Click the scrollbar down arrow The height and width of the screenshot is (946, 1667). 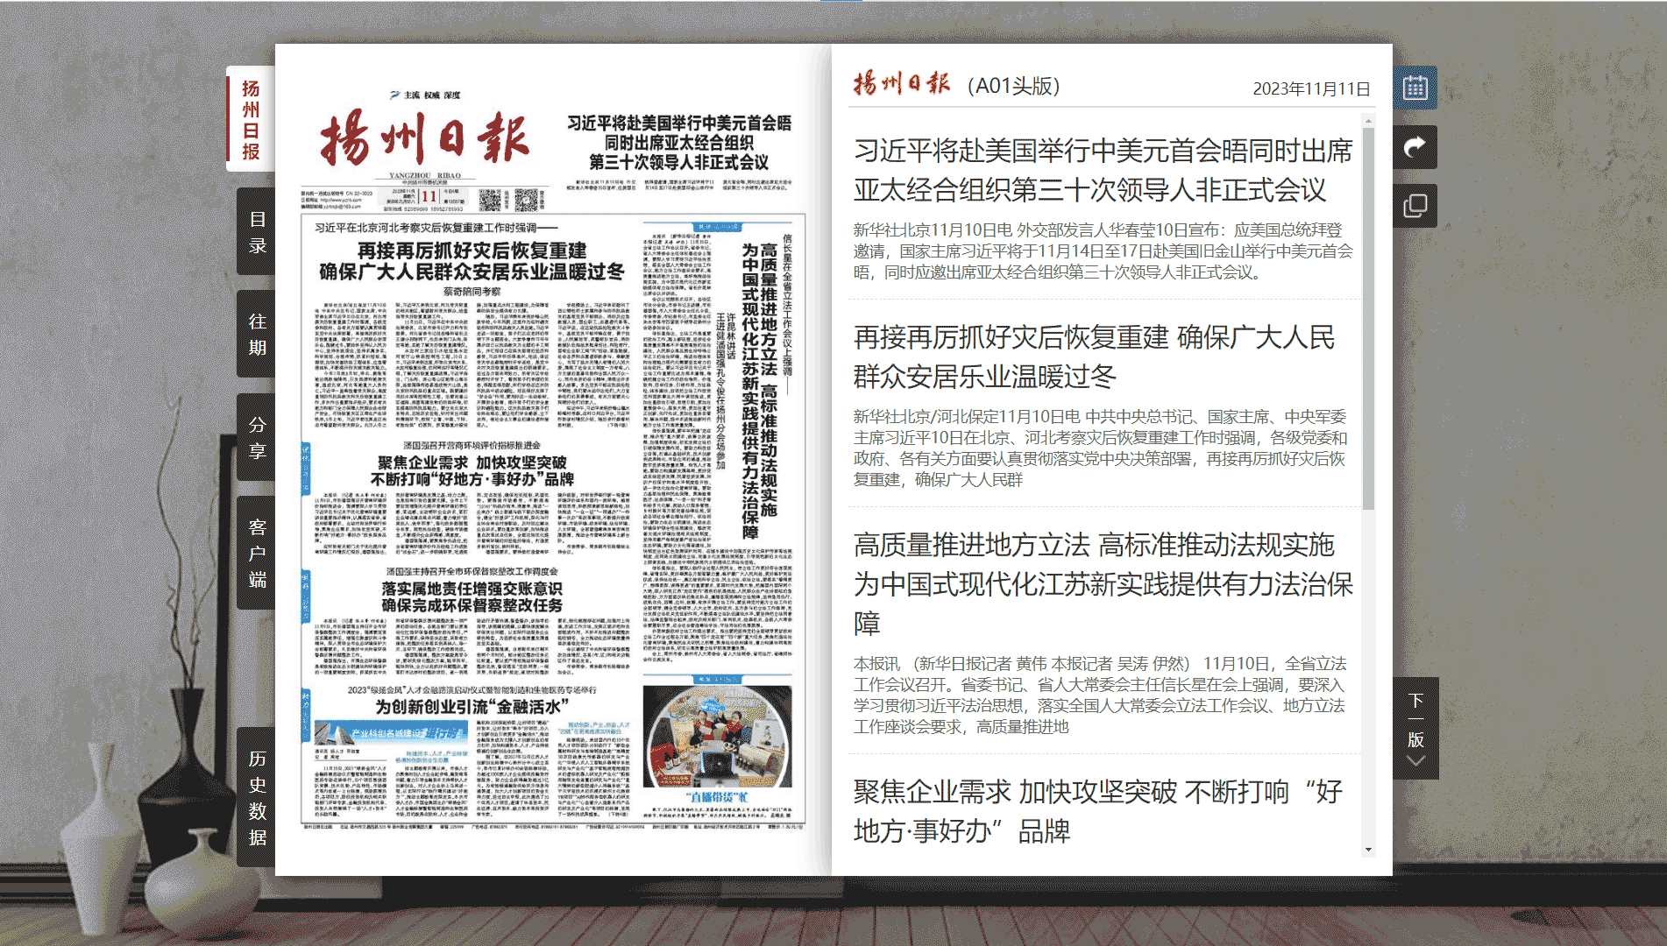pyautogui.click(x=1368, y=850)
